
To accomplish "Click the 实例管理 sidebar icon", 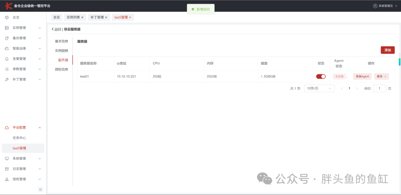I will [x=7, y=28].
